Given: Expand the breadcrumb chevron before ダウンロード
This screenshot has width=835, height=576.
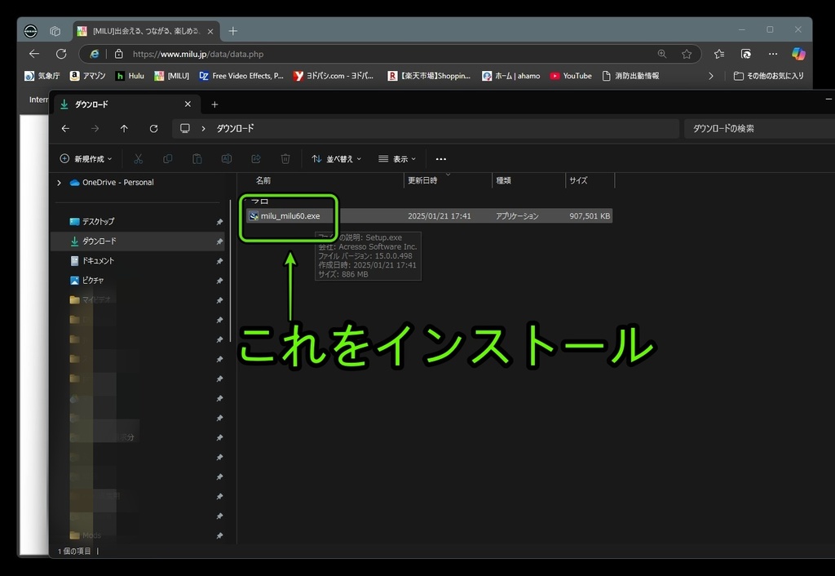Looking at the screenshot, I should click(x=203, y=128).
